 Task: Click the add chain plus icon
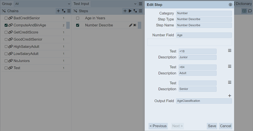[58, 11]
